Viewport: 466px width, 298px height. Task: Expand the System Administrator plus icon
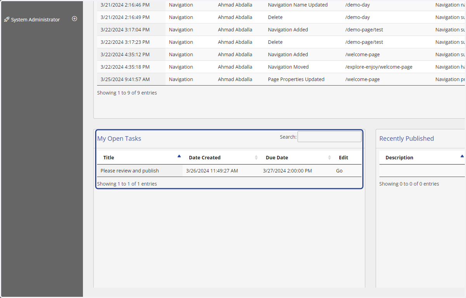point(75,19)
